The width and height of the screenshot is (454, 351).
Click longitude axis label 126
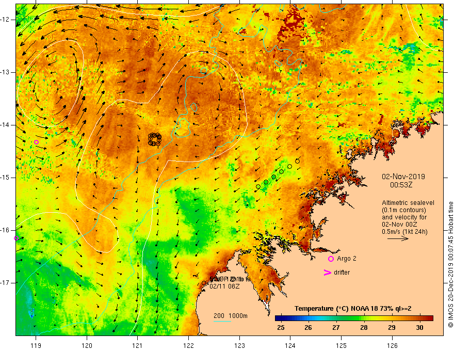pyautogui.click(x=392, y=345)
